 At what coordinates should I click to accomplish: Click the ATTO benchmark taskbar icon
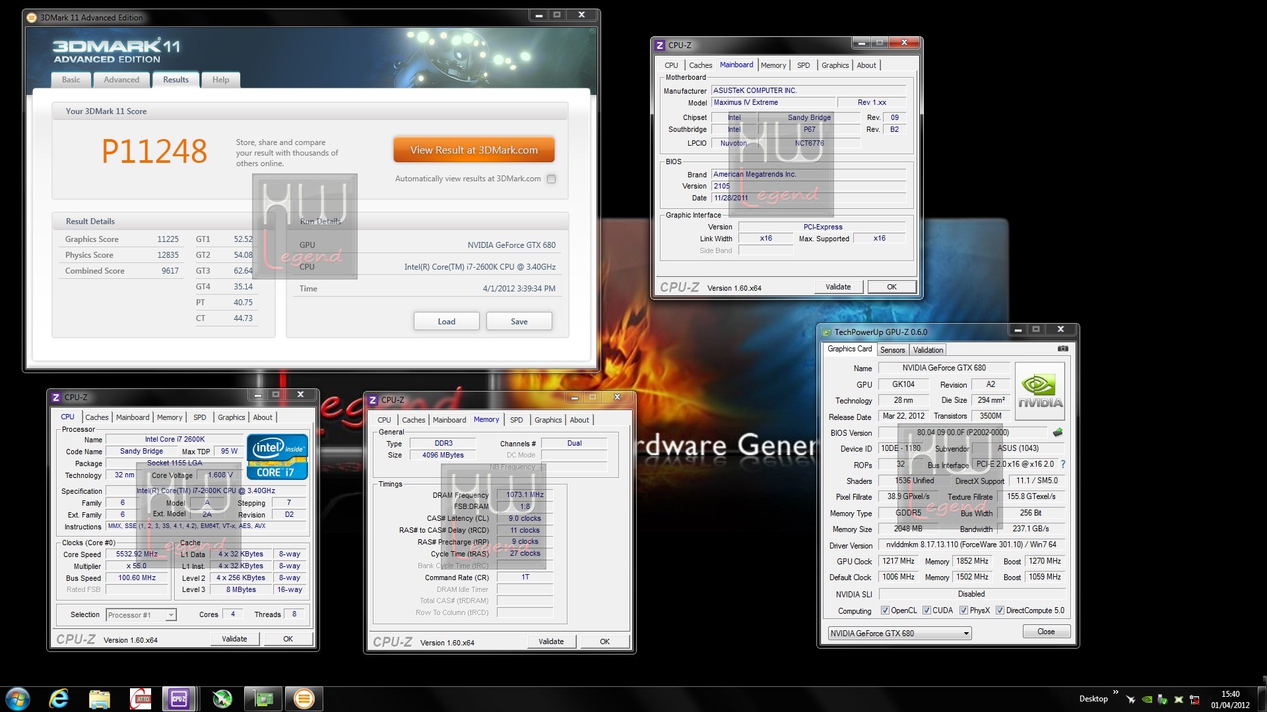tap(141, 699)
